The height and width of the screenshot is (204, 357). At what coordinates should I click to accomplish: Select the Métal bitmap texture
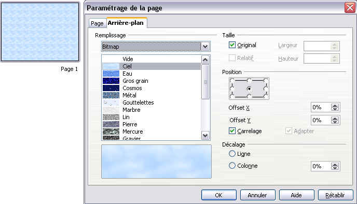point(151,95)
